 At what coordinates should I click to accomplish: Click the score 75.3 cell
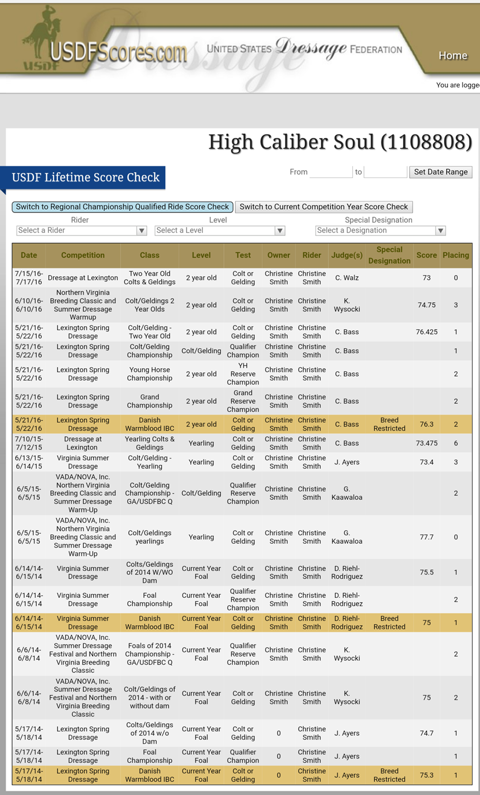426,775
